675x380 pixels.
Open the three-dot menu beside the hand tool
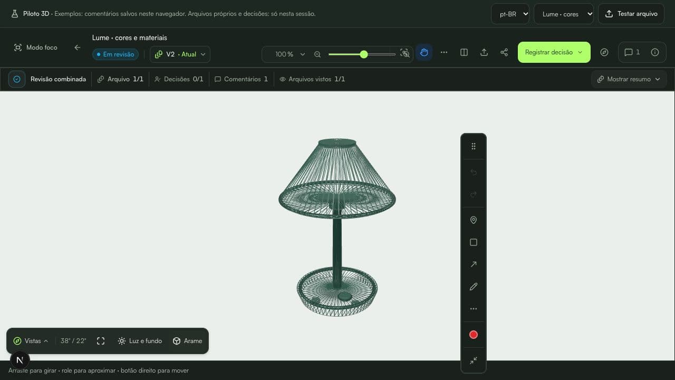tap(444, 52)
